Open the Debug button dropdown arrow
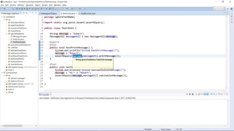 (x=19, y=9)
